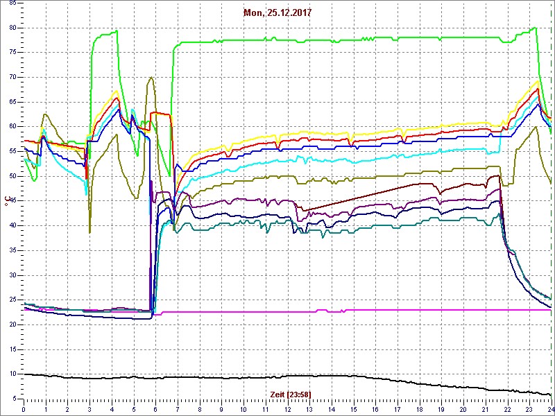Select the "60" temperature axis label
The height and width of the screenshot is (416, 555).
point(12,127)
